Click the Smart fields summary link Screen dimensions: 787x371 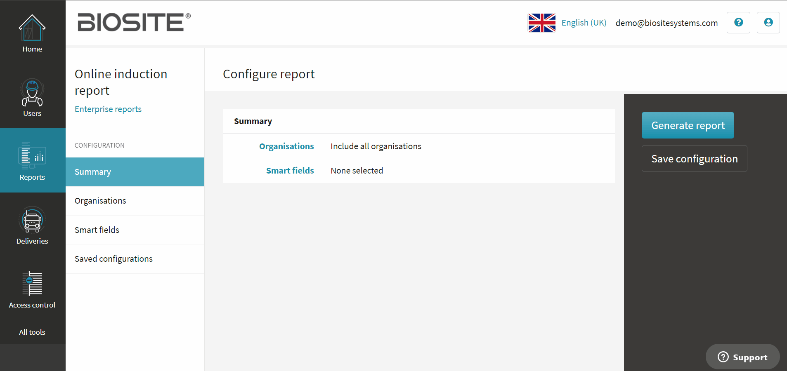pyautogui.click(x=290, y=171)
